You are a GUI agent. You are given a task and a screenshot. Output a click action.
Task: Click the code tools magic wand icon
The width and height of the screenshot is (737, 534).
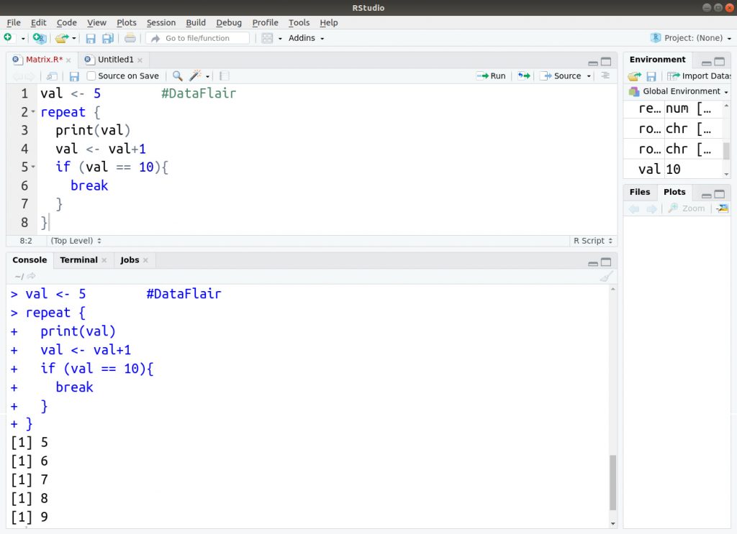click(x=195, y=75)
